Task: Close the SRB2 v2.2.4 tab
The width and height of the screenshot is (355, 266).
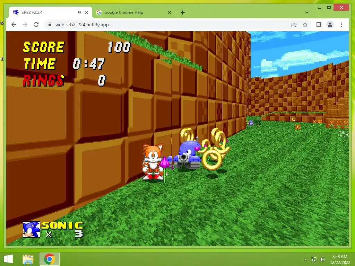Action: tap(86, 12)
